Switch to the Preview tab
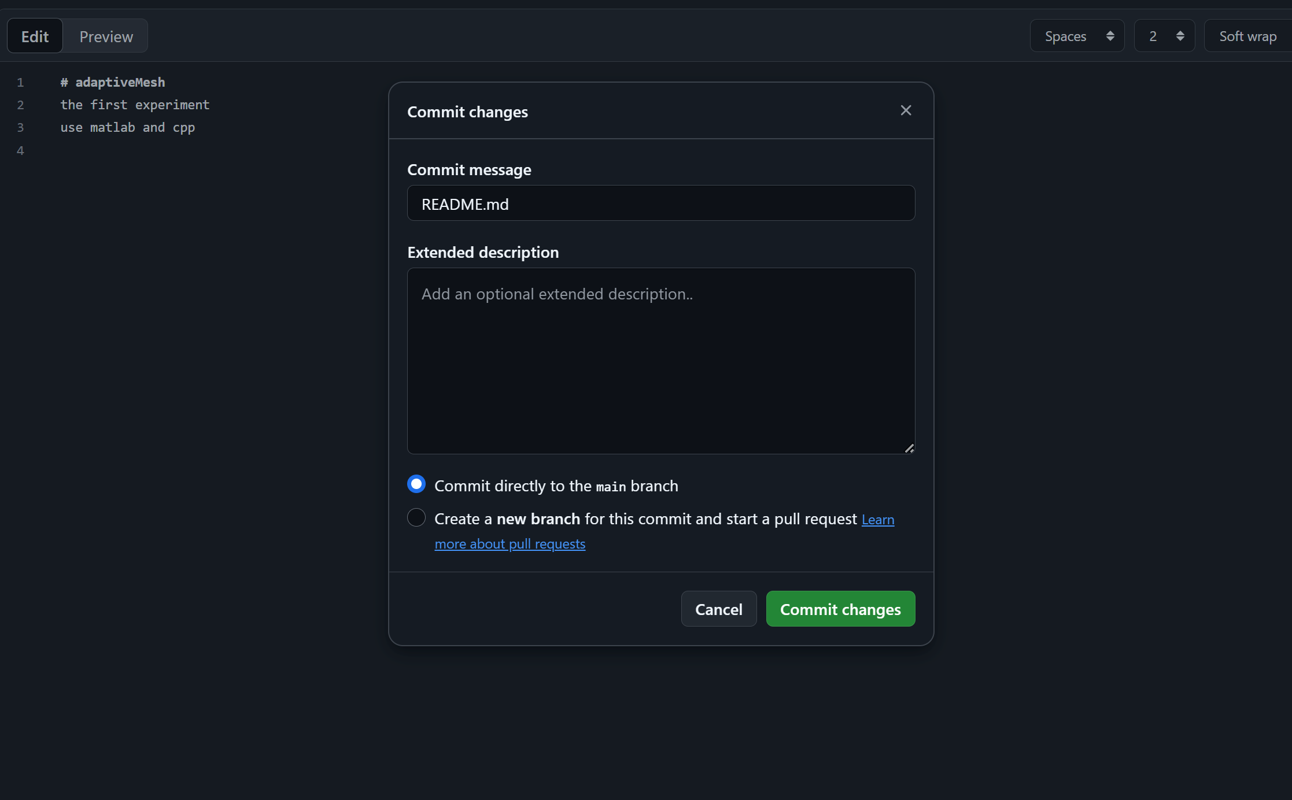 point(106,36)
